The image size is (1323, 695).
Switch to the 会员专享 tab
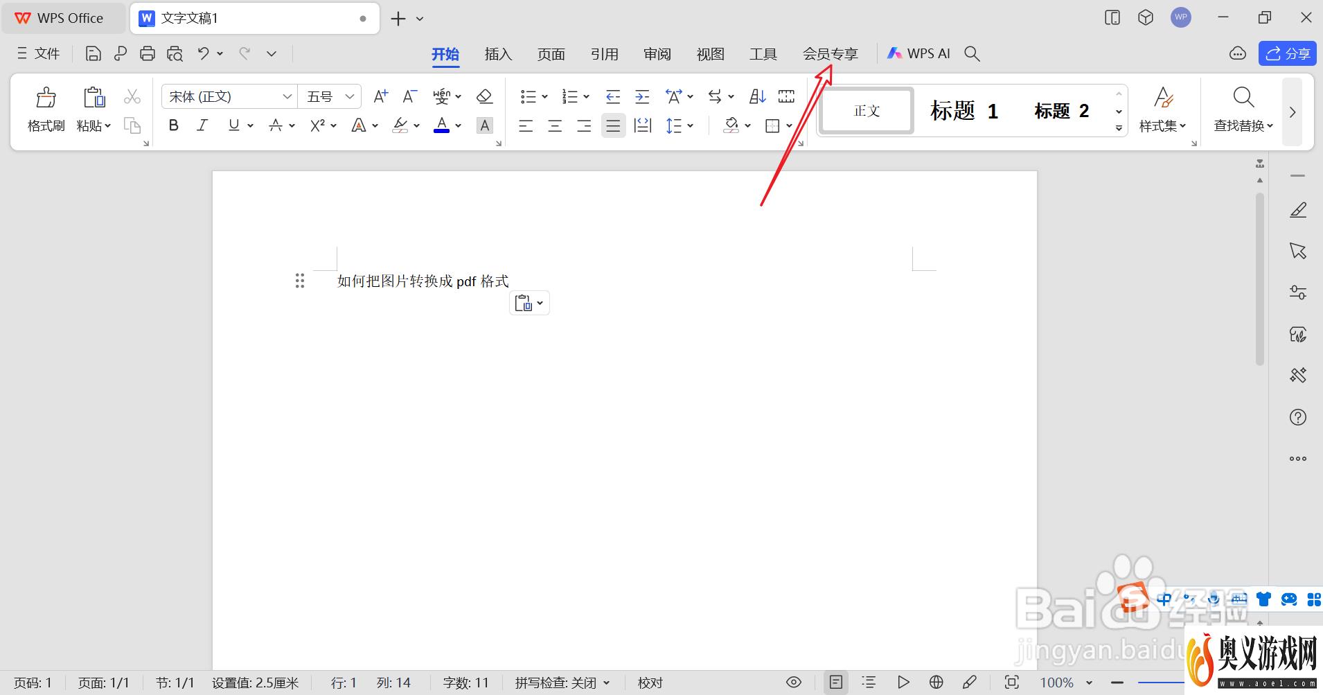click(x=831, y=54)
